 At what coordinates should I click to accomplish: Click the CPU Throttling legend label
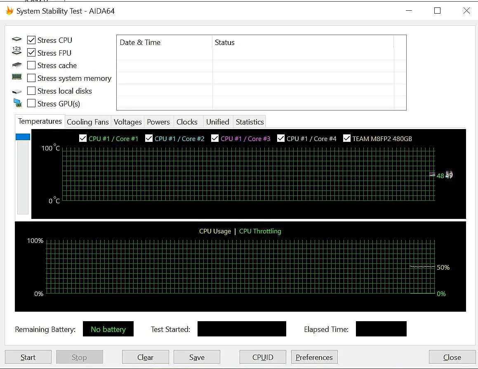click(260, 231)
